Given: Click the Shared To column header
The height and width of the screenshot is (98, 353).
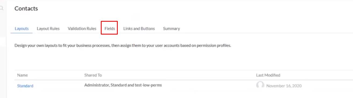Looking at the screenshot, I should click(x=93, y=75).
